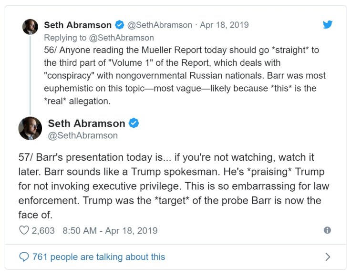Open "761 people are talking about this"

tap(98, 257)
